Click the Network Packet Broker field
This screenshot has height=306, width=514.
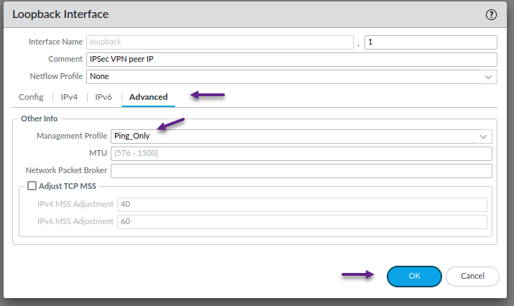click(301, 171)
